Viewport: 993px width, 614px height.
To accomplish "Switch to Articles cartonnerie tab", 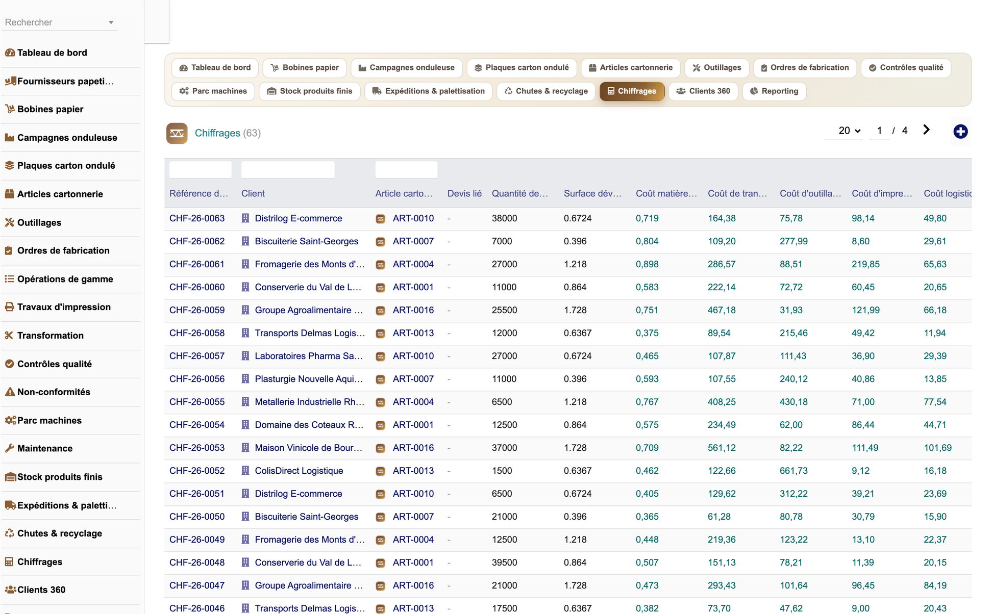I will pos(630,68).
